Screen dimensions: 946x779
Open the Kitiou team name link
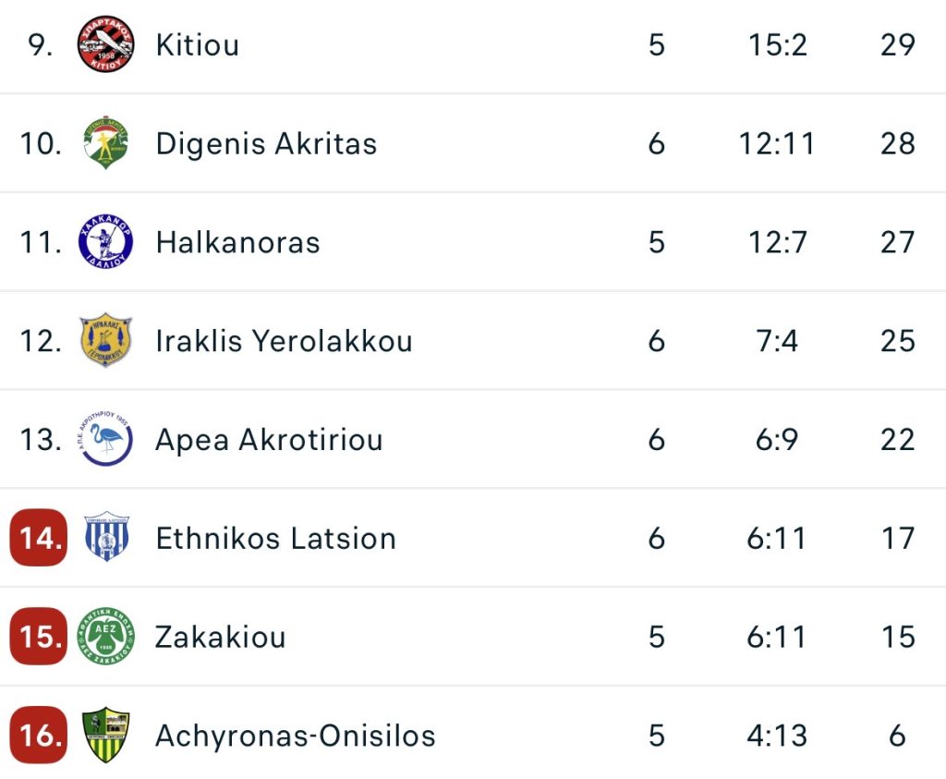(197, 44)
